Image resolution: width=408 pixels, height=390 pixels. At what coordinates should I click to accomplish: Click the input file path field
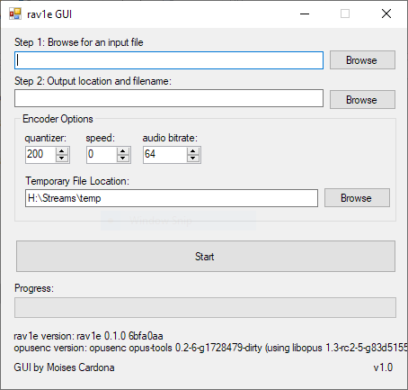(169, 60)
